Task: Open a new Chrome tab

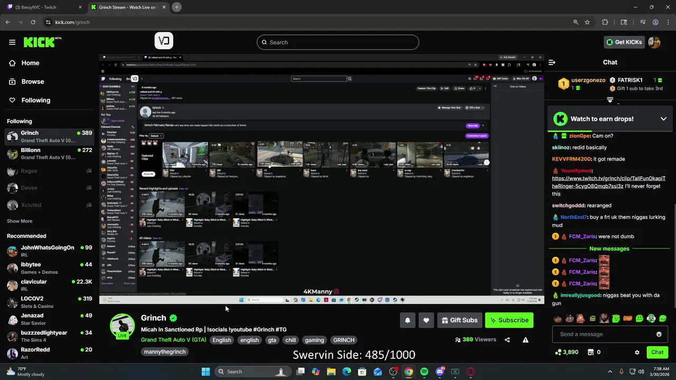Action: 176,7
